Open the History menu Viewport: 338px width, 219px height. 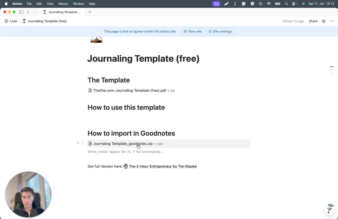[x=63, y=4]
